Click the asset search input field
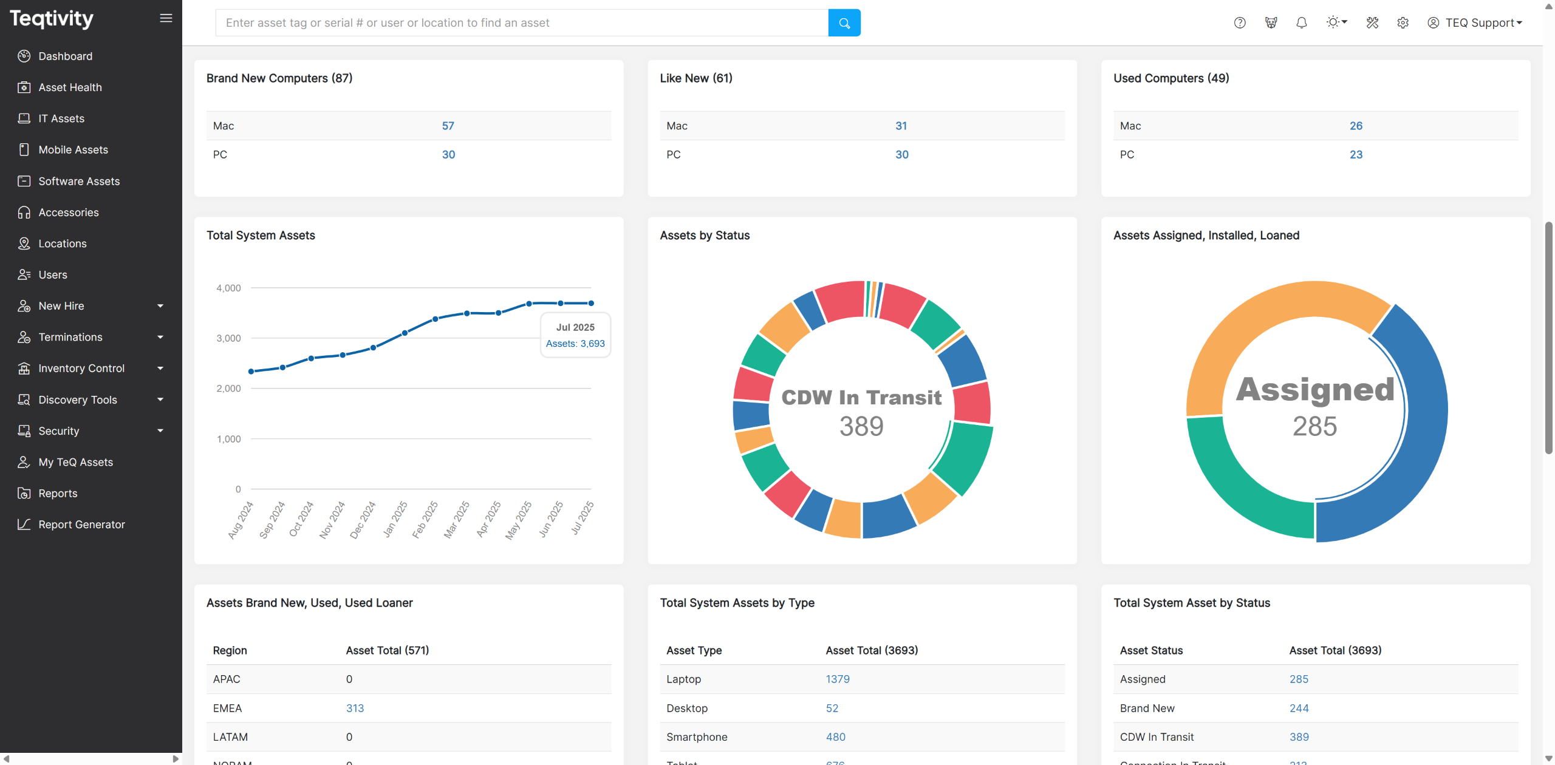Screen dimensions: 1555x765 [x=521, y=23]
